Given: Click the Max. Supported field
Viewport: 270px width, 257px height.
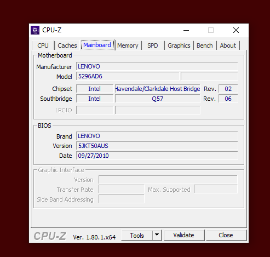Looking at the screenshot, I should pyautogui.click(x=216, y=189).
